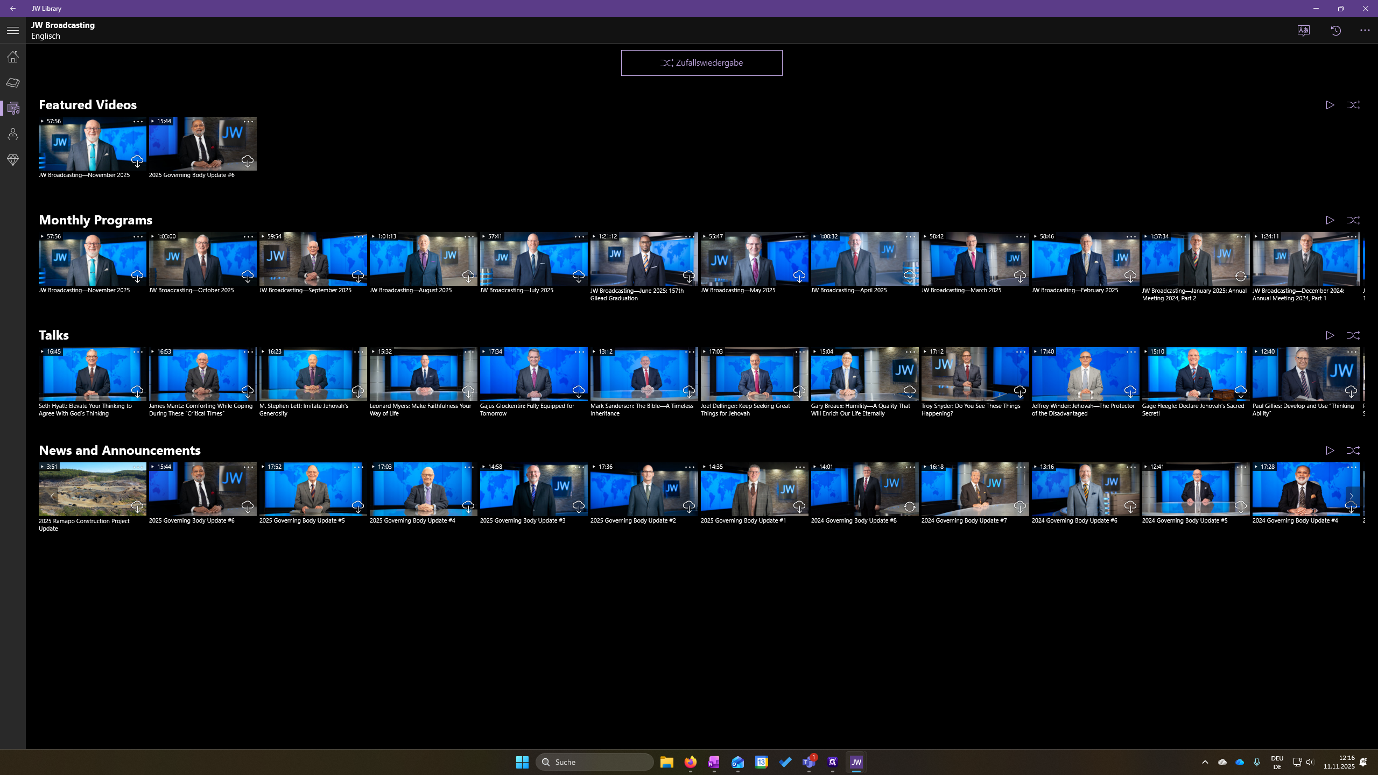
Task: Open the history clock icon
Action: pos(1336,31)
